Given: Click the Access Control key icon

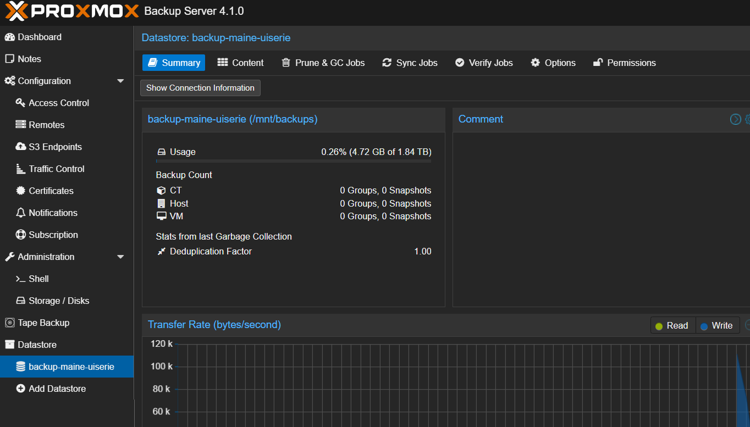Looking at the screenshot, I should [21, 103].
